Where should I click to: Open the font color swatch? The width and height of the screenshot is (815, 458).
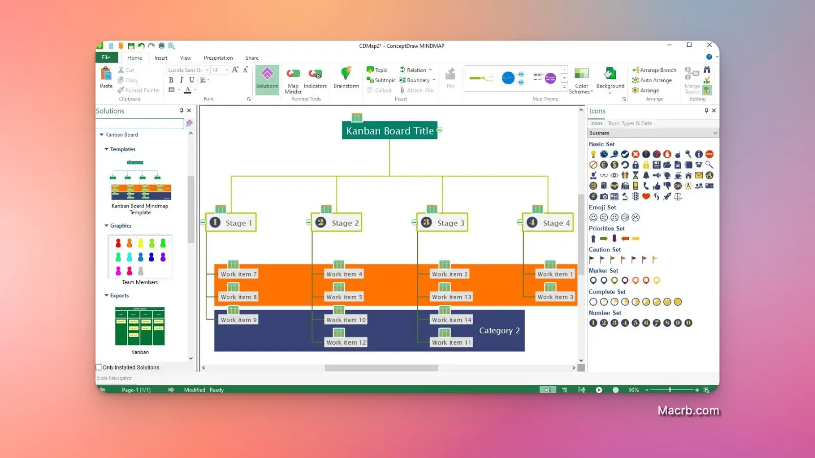188,90
